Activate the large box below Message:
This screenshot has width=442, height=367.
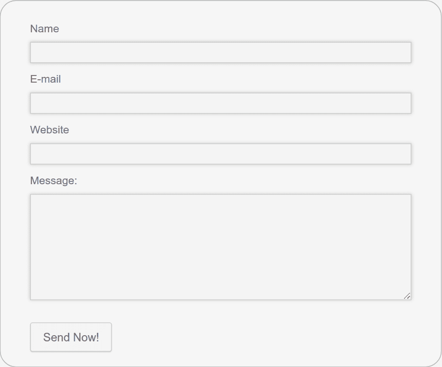click(221, 247)
